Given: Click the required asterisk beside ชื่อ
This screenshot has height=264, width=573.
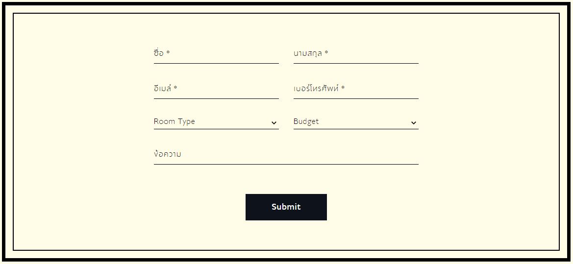Looking at the screenshot, I should (168, 53).
